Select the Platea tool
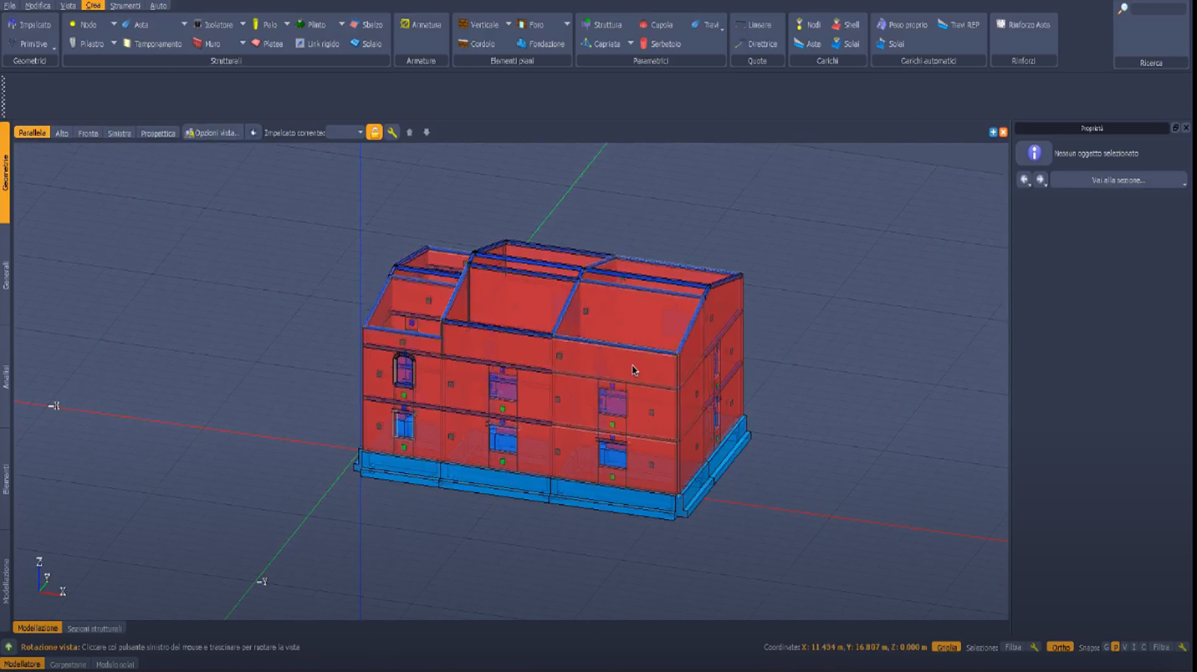The height and width of the screenshot is (672, 1197). (267, 43)
